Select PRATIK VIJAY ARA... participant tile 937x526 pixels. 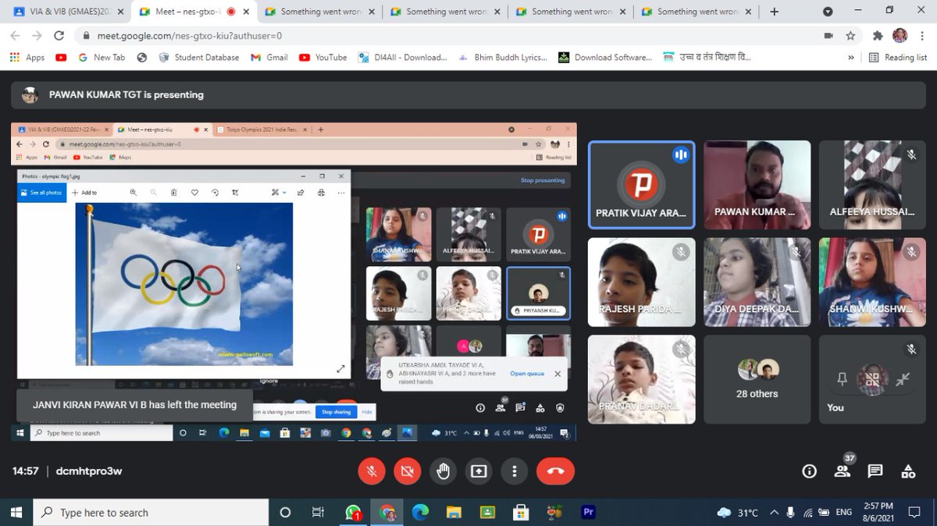coord(641,184)
